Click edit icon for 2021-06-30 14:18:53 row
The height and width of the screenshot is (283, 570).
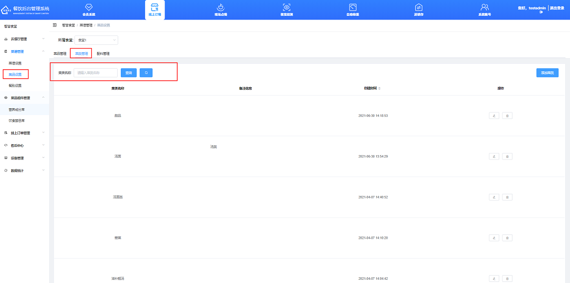pos(494,116)
